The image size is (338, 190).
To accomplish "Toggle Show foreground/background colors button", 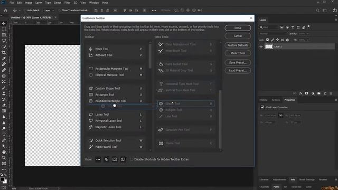I will (x=106, y=159).
